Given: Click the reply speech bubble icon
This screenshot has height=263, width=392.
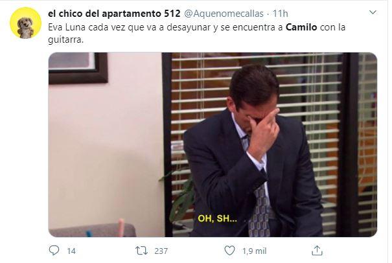Looking at the screenshot, I should pos(54,250).
